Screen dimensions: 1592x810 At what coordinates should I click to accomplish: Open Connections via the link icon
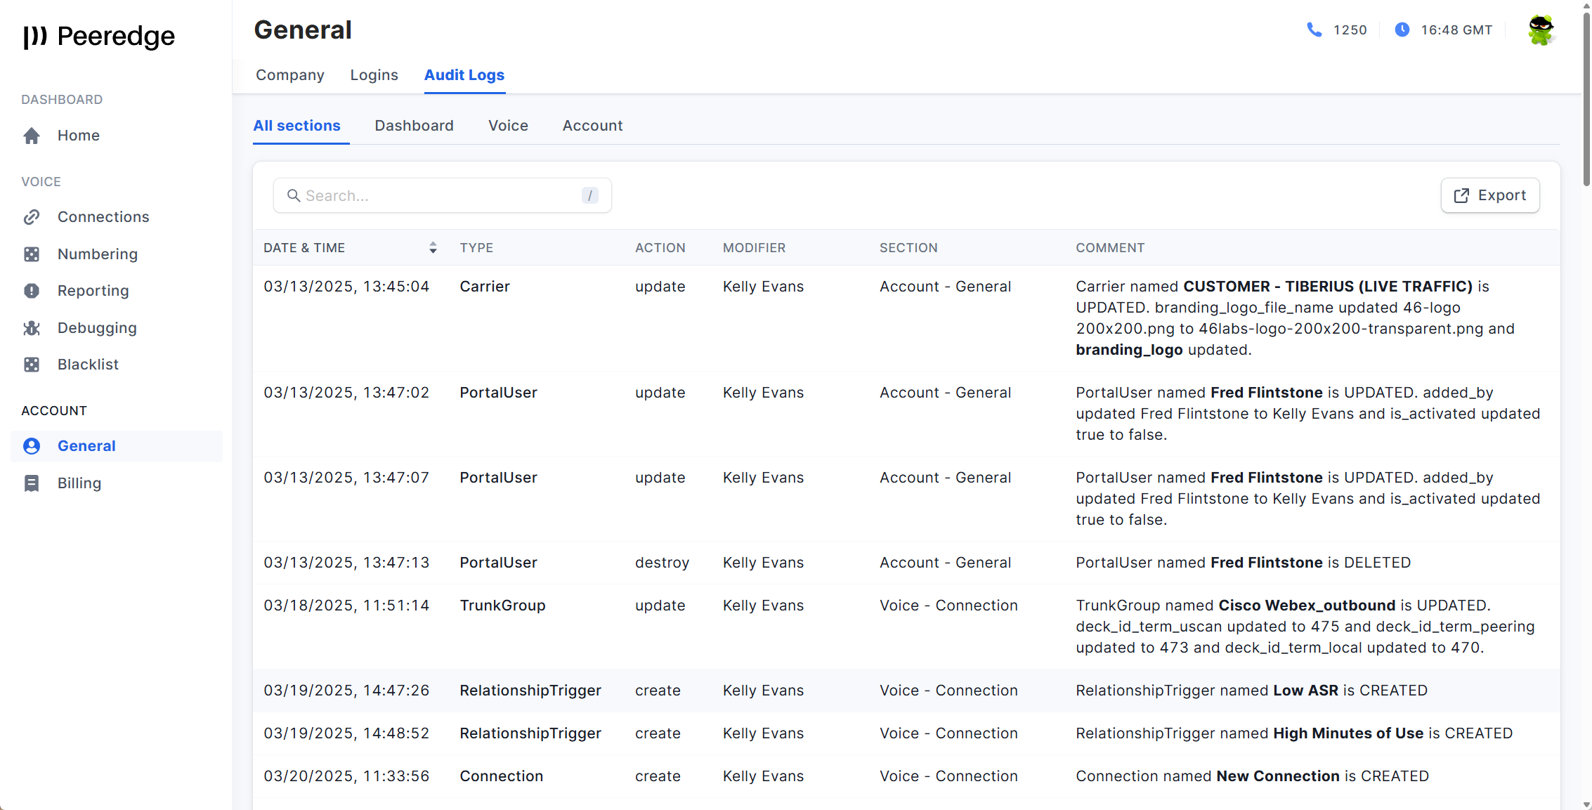[x=32, y=217]
